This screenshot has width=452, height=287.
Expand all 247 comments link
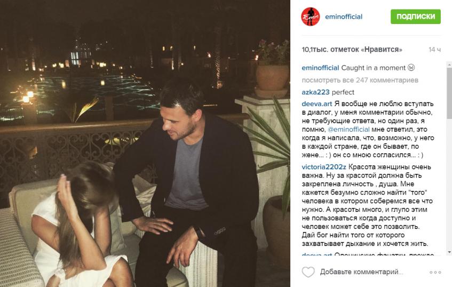click(360, 80)
